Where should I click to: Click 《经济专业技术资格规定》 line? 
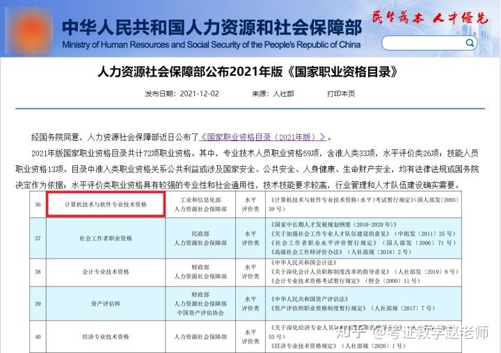pyautogui.click(x=337, y=345)
